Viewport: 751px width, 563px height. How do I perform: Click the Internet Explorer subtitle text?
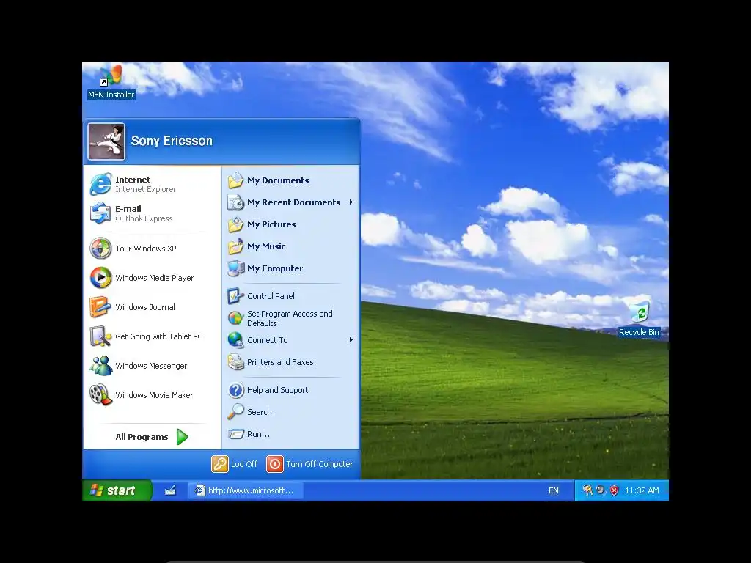(x=146, y=190)
